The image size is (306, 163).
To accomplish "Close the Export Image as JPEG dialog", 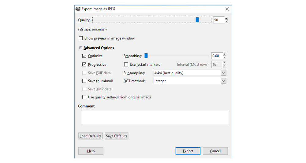I will pos(227,9).
